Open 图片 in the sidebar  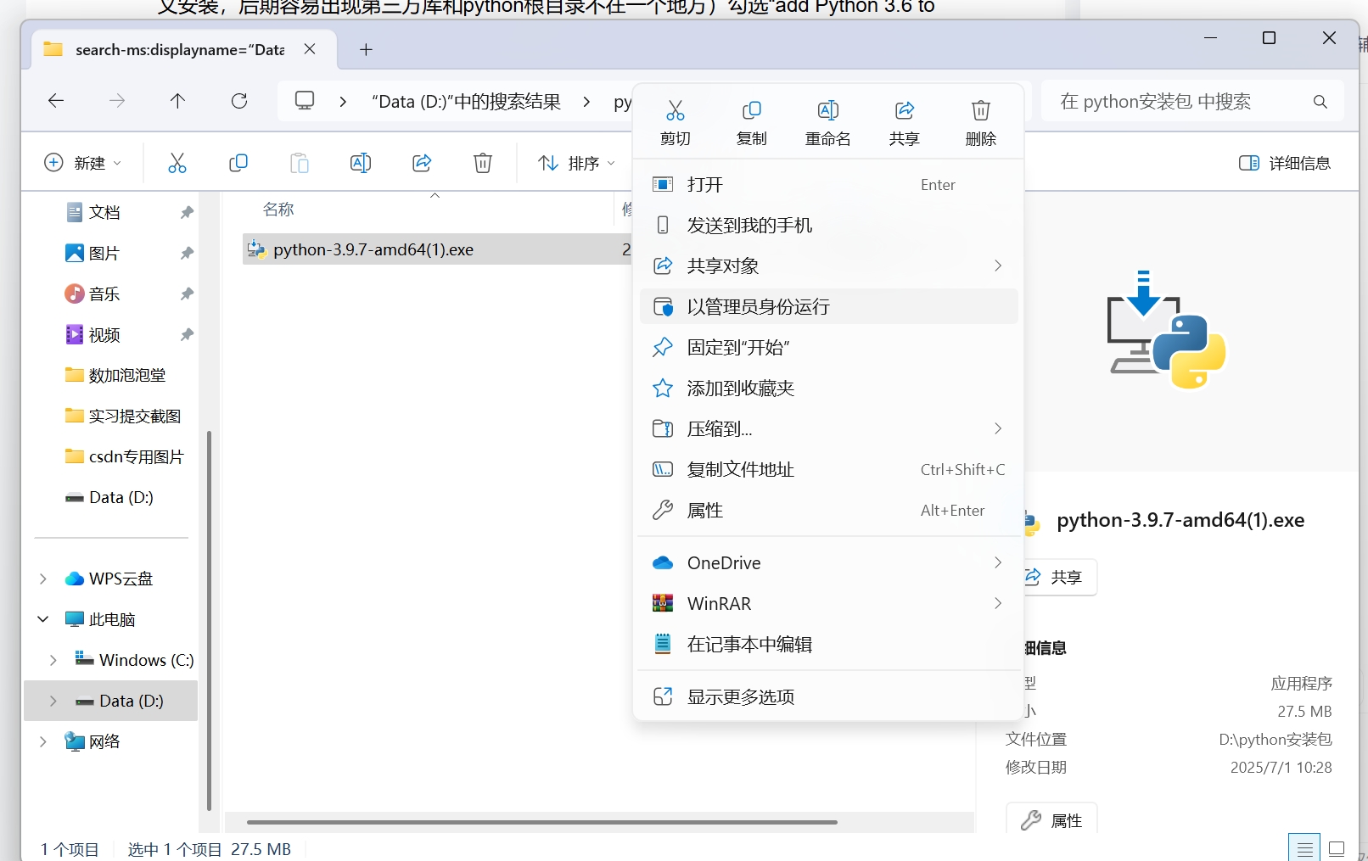(x=104, y=253)
